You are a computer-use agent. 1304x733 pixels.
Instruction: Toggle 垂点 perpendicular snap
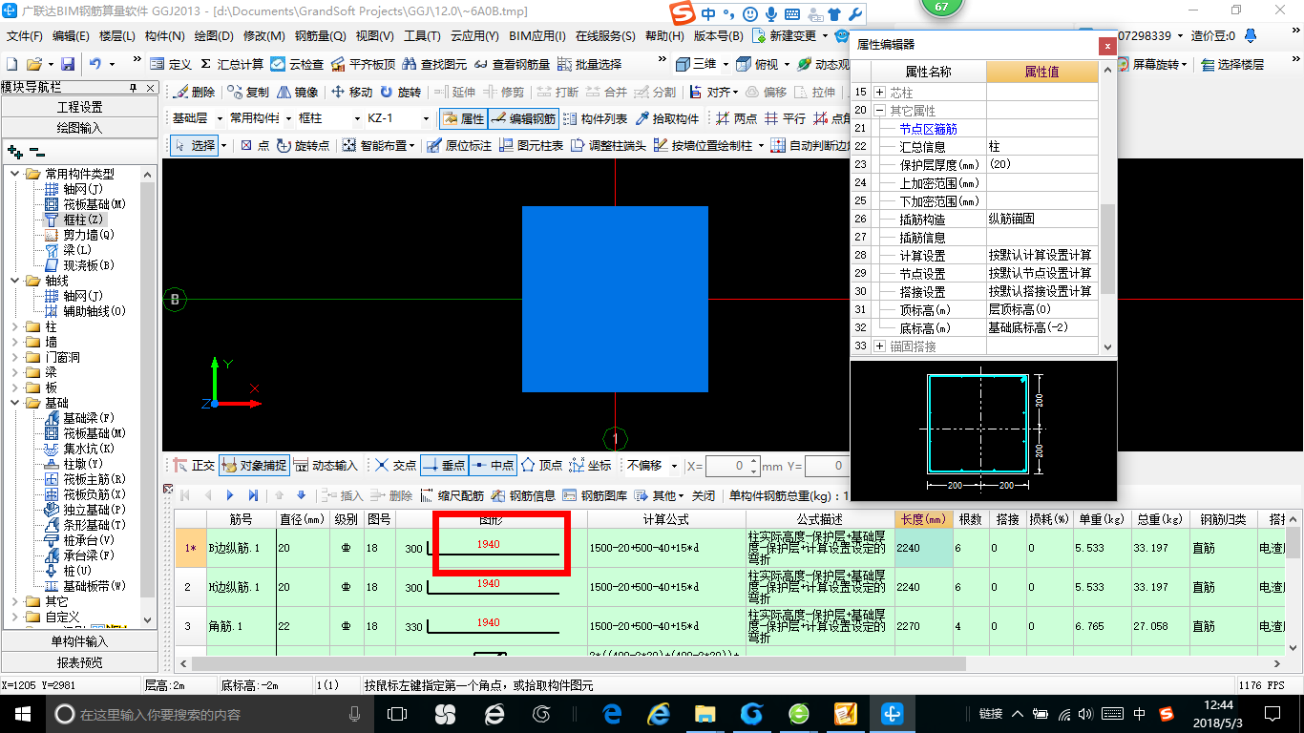tap(444, 466)
